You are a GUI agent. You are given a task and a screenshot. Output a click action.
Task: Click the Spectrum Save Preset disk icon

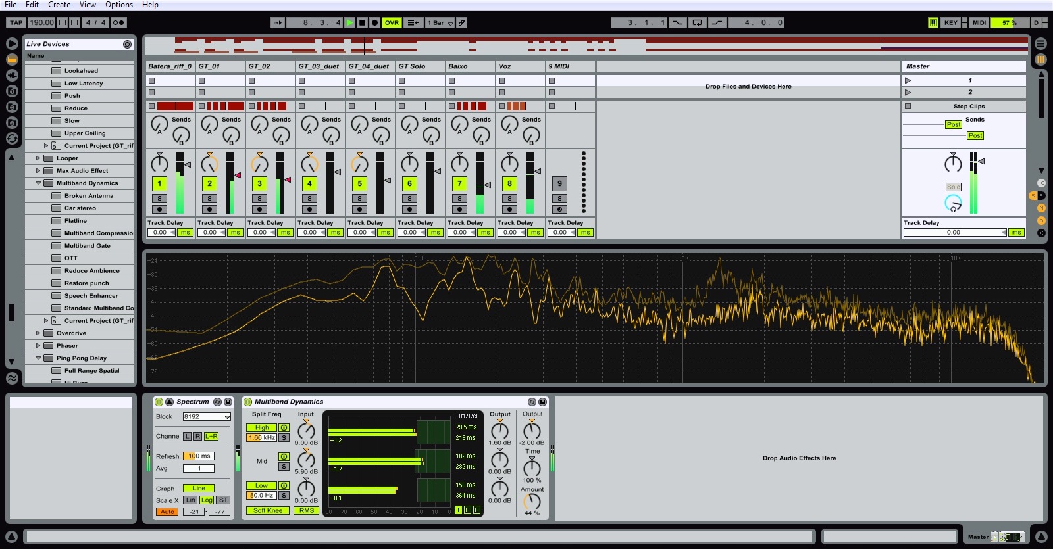(228, 402)
